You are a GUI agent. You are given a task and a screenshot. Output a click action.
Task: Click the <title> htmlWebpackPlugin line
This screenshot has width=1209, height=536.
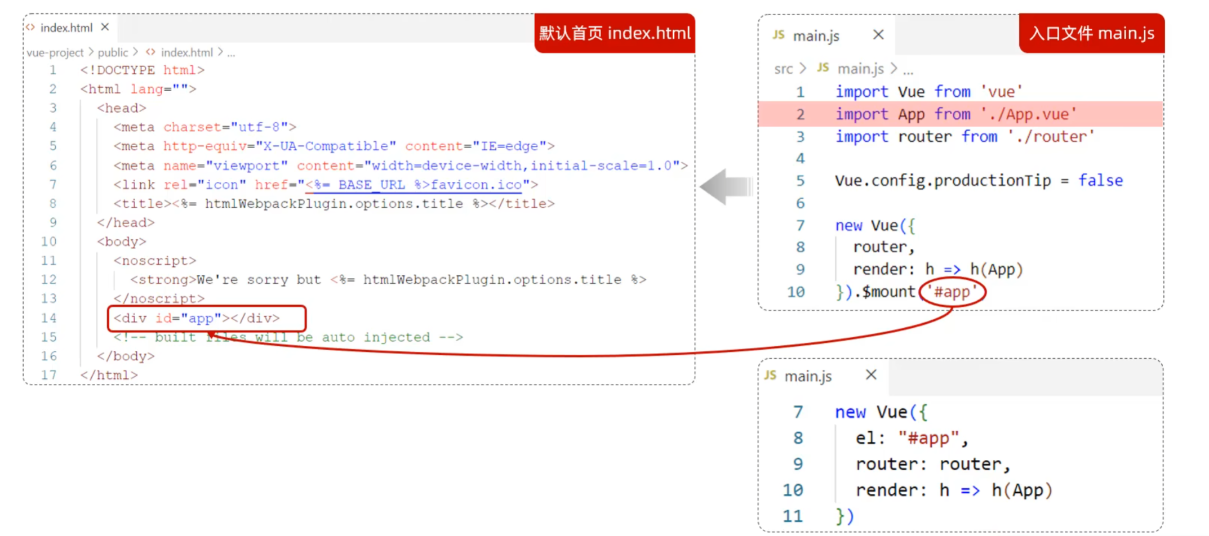coord(334,204)
